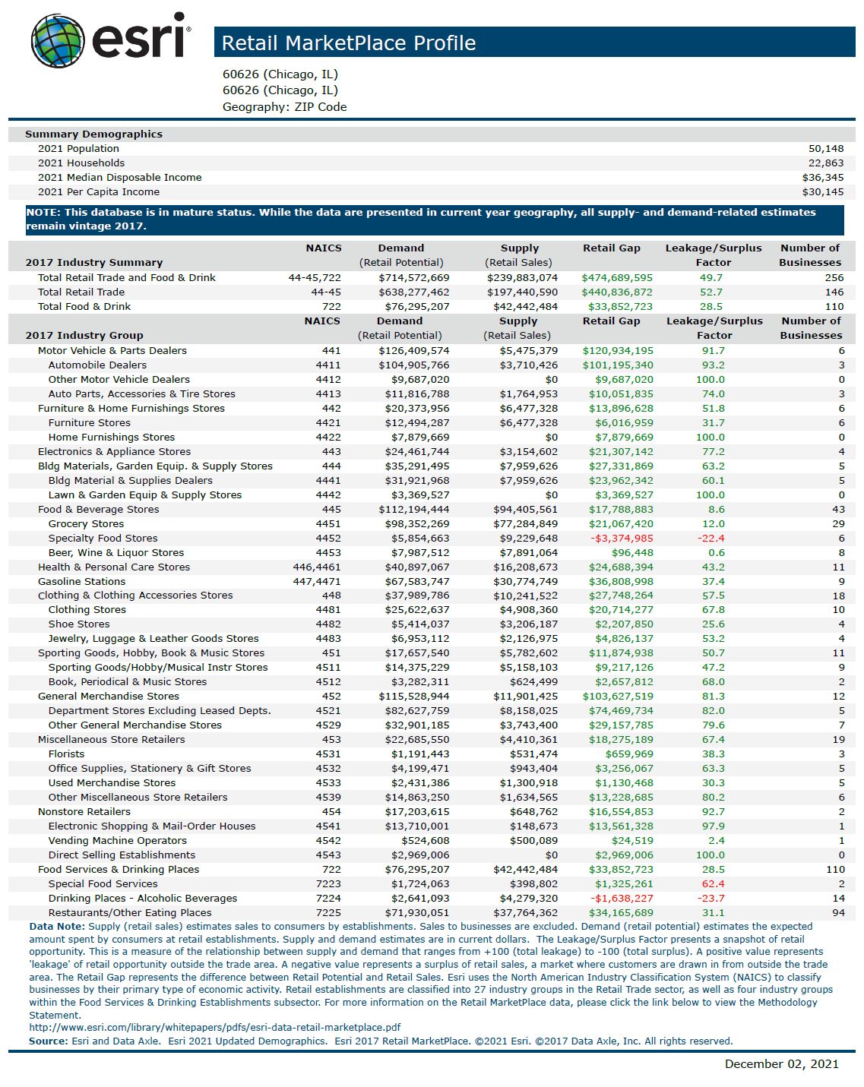
Task: Click the 2021 Median Disposable Income label
Action: pos(119,178)
